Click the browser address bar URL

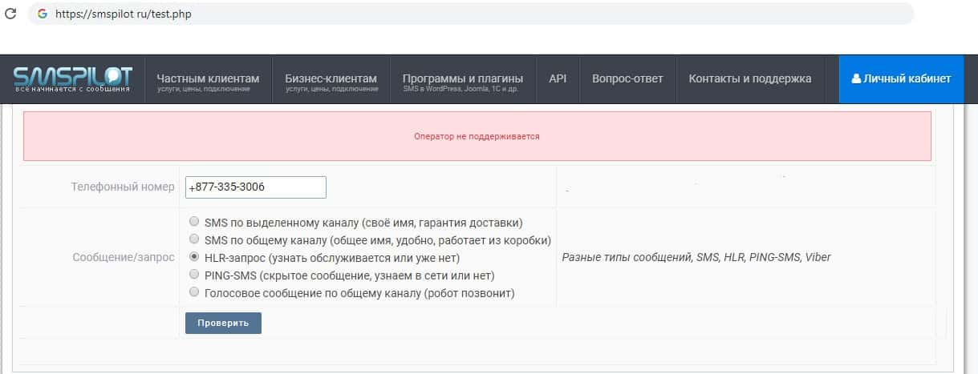point(124,14)
